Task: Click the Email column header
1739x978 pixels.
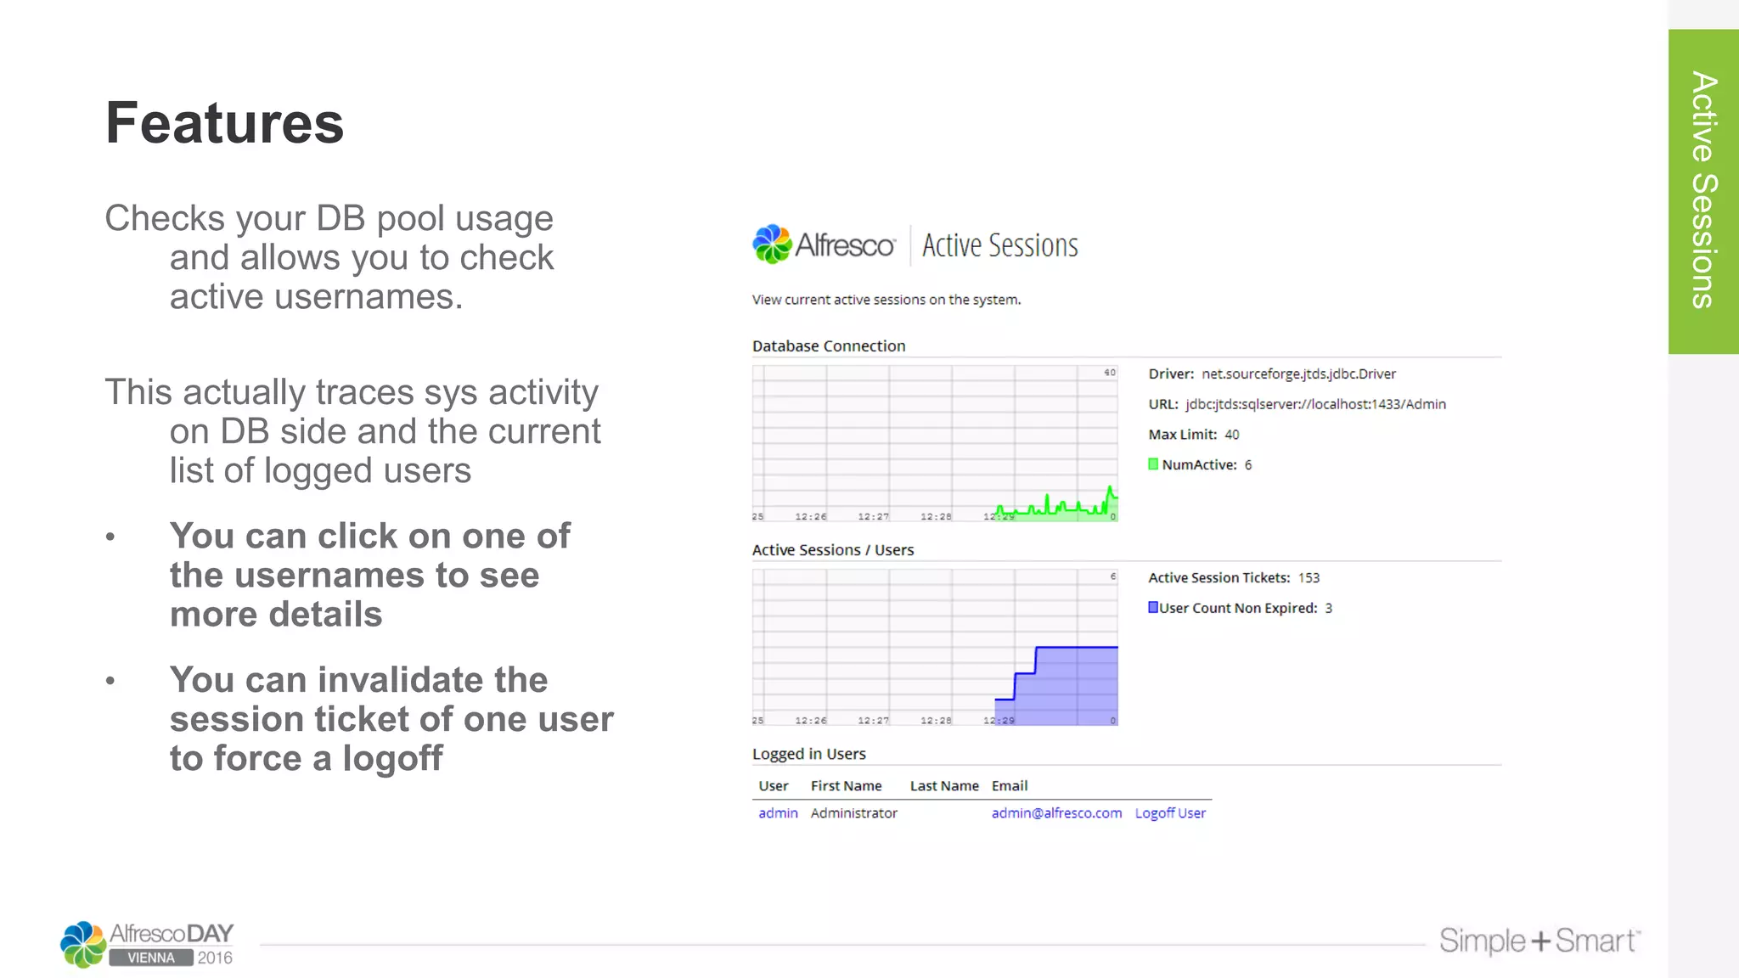Action: 1010,785
